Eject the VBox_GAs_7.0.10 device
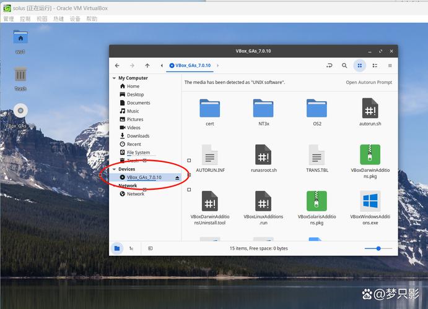The image size is (428, 309). click(x=177, y=178)
